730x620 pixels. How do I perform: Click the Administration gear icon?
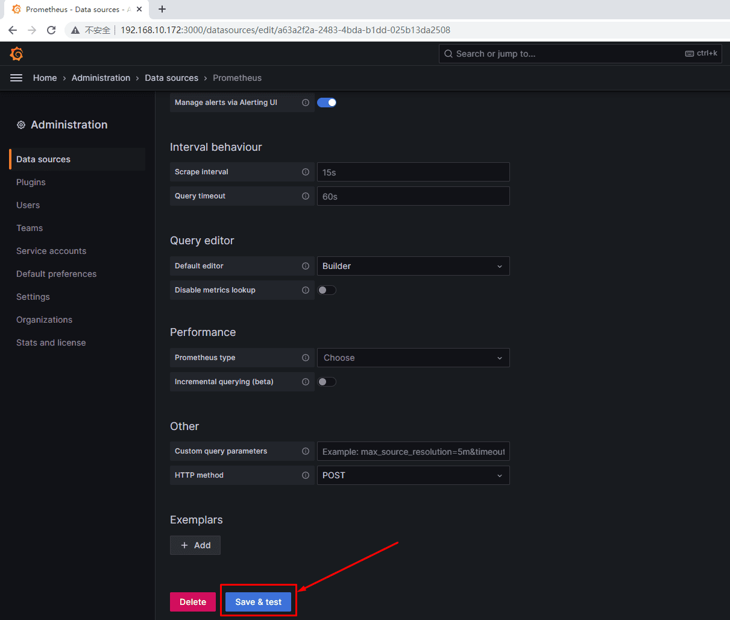[21, 125]
